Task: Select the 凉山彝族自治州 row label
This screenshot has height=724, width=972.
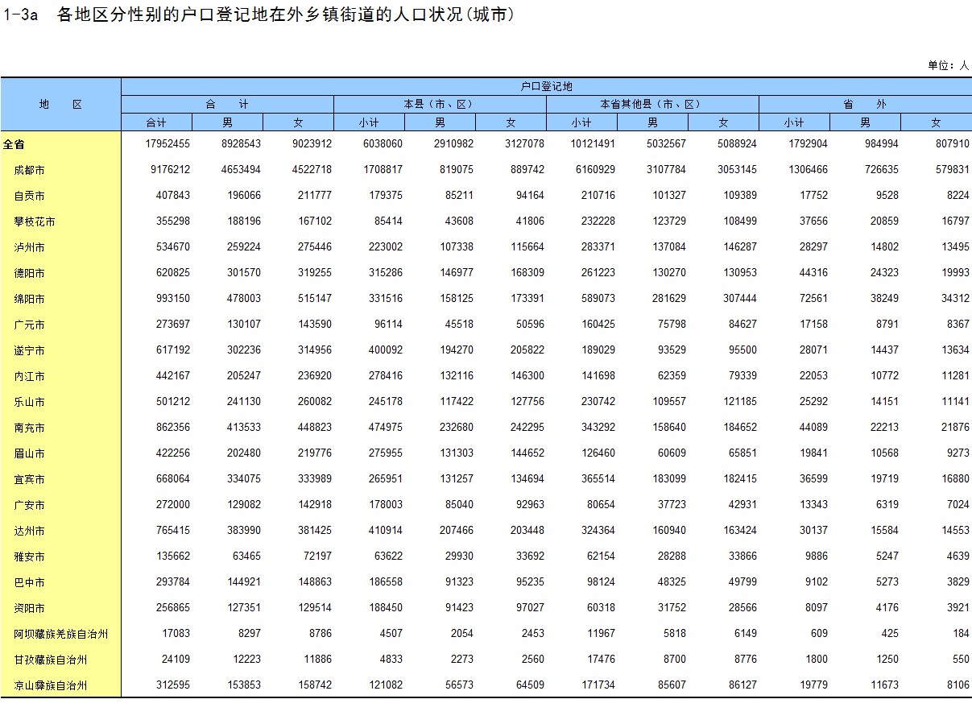Action: (x=50, y=686)
